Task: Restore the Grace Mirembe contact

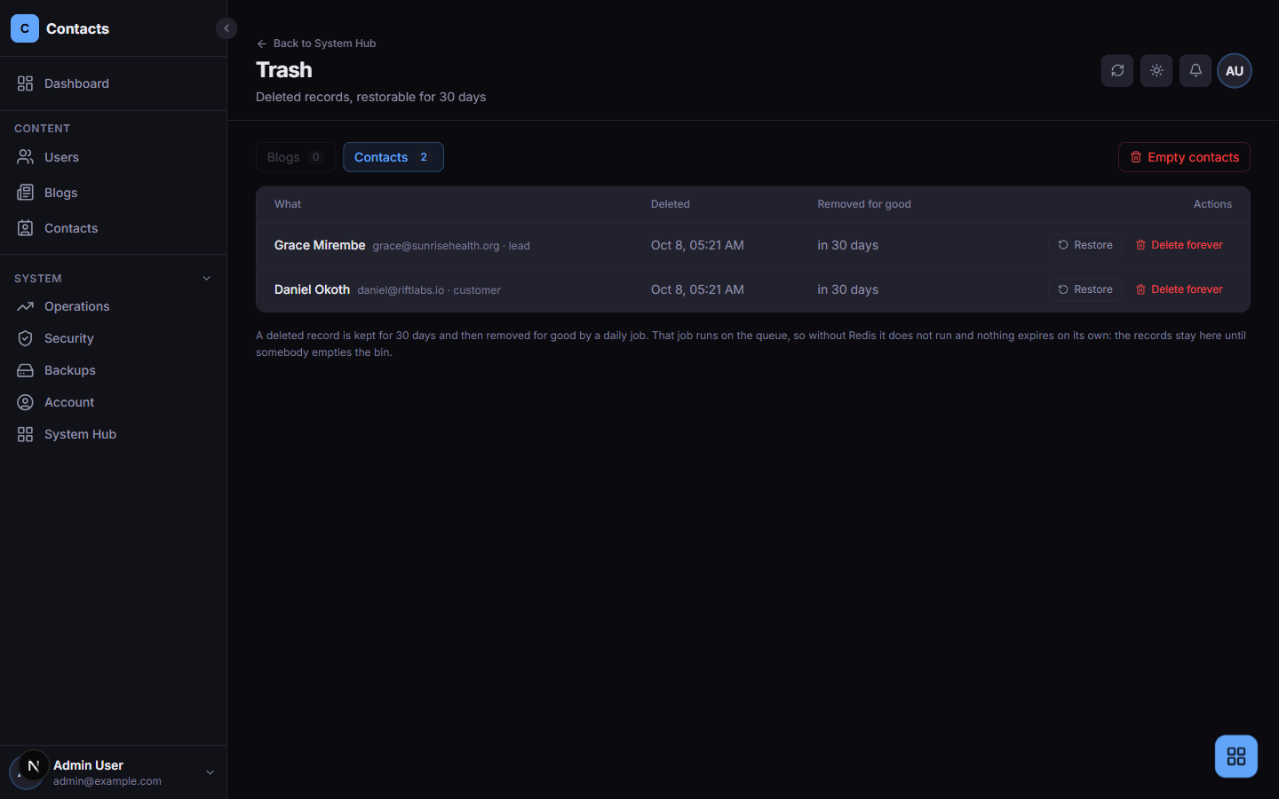Action: click(1085, 245)
